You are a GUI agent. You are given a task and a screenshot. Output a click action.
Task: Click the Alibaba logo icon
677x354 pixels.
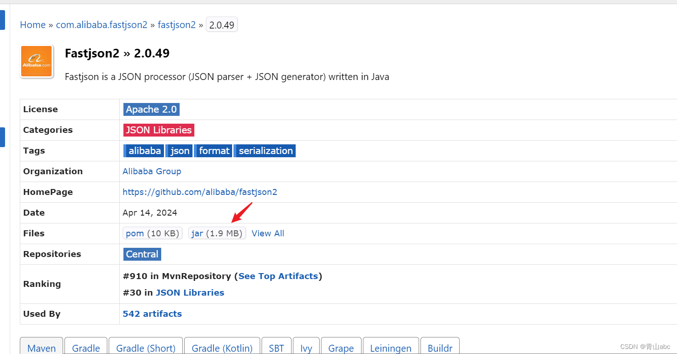point(37,61)
